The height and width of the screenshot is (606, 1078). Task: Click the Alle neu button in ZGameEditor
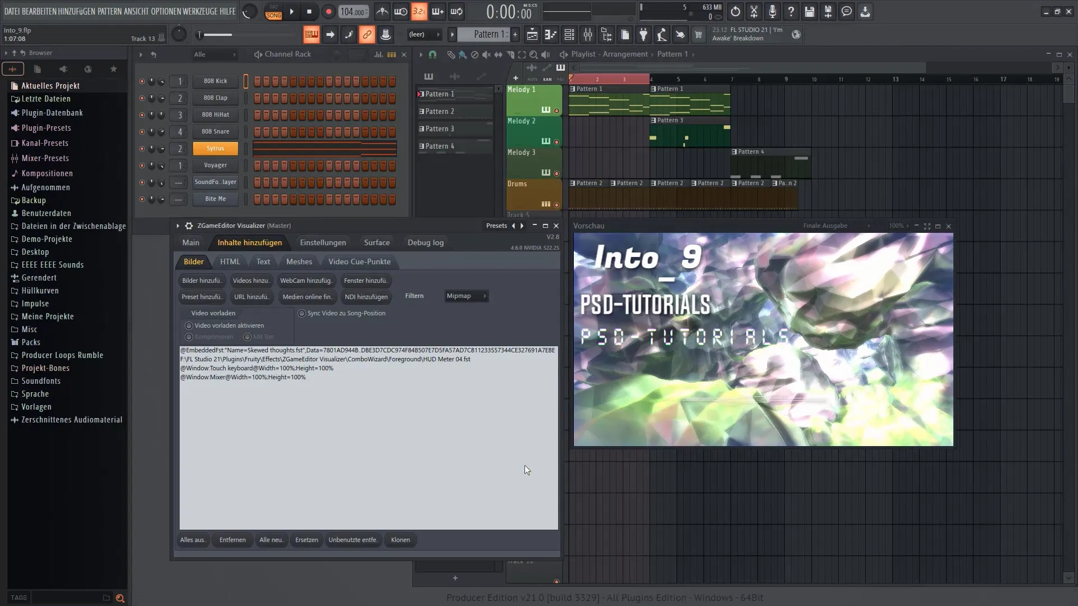[x=270, y=539]
